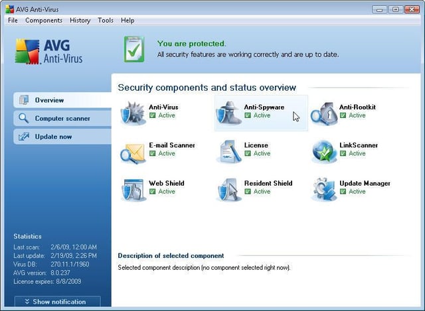The width and height of the screenshot is (425, 311).
Task: Click Virus DB value 270.11.1/1960
Action: pos(70,264)
